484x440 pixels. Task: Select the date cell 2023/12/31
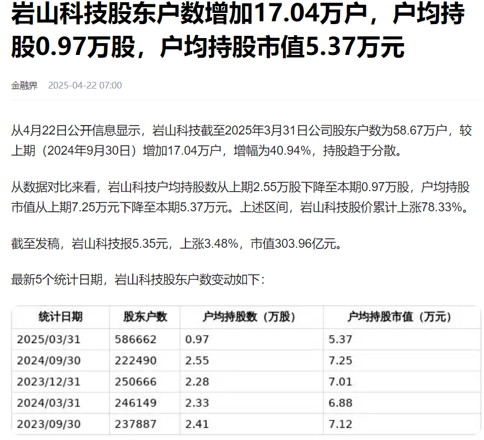point(49,382)
